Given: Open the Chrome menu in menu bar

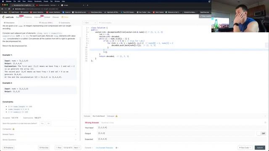Looking at the screenshot, I should coord(8,1).
